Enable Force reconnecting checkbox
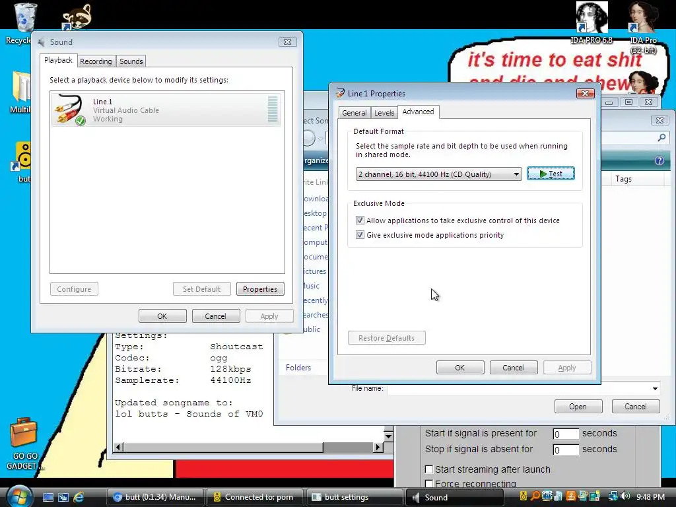 click(429, 484)
